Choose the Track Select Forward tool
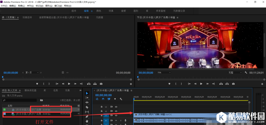This screenshot has width=266, height=125. 87,98
